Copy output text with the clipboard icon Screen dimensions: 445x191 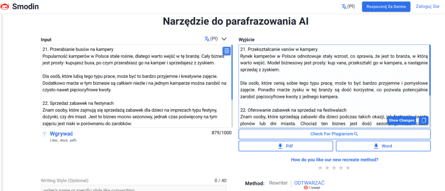424,120
